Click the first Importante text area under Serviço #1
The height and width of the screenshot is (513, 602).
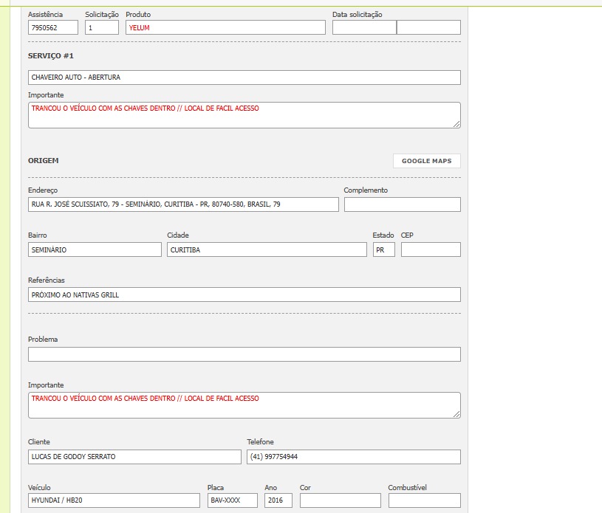pos(244,115)
